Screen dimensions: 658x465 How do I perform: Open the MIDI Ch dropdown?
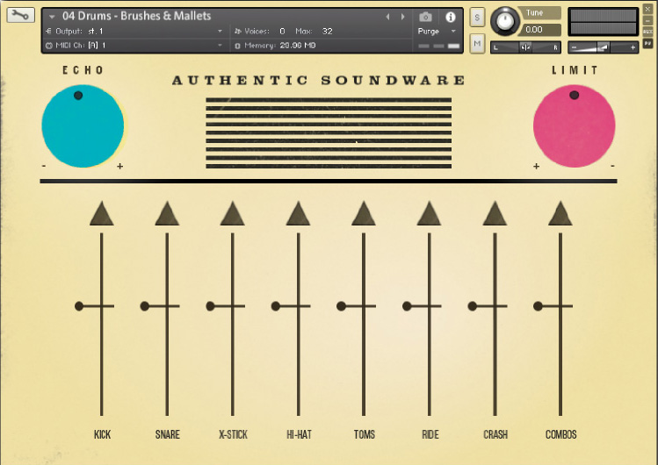(134, 46)
